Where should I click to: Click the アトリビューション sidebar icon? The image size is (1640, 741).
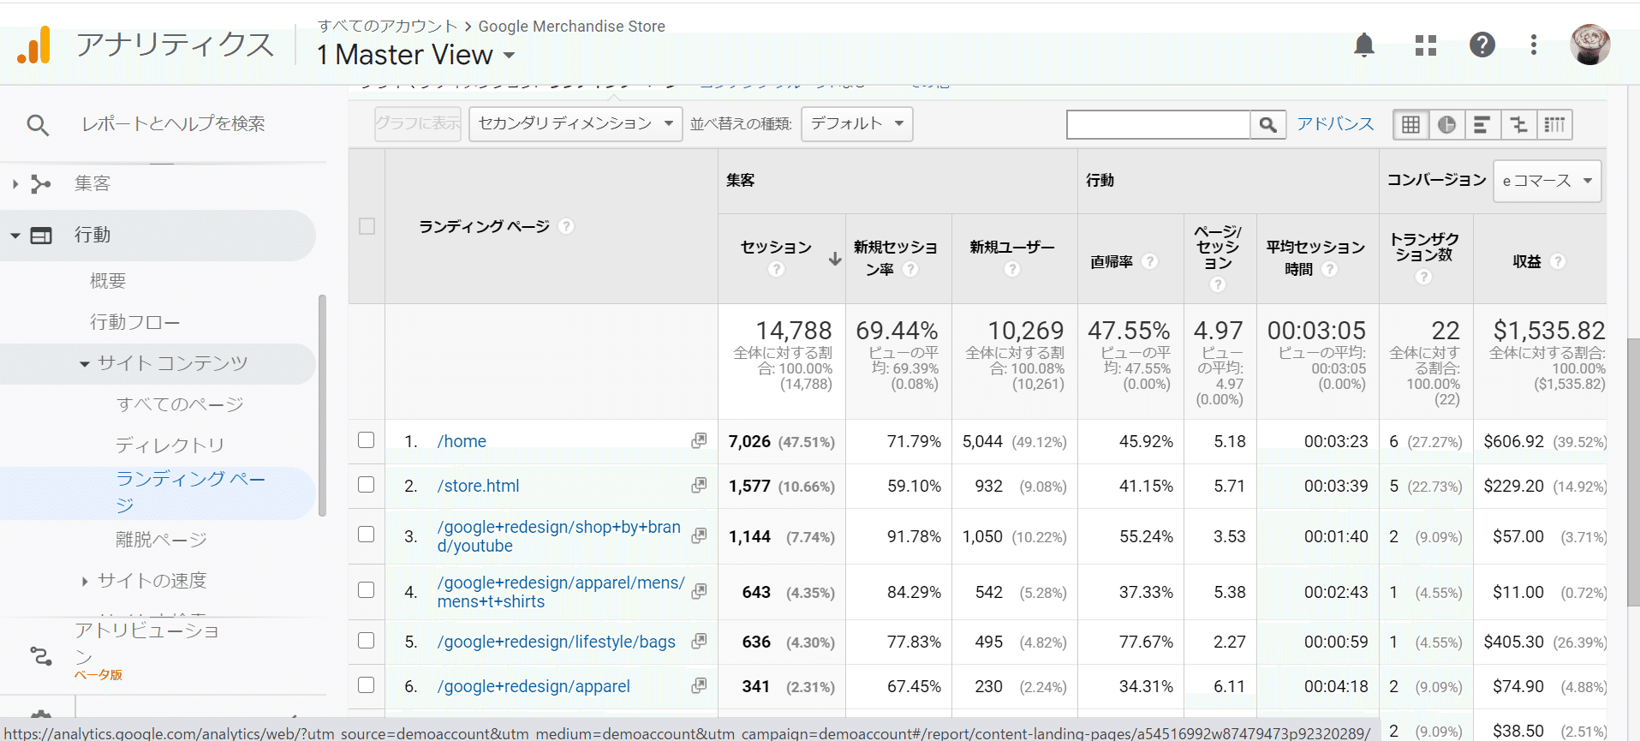(41, 656)
